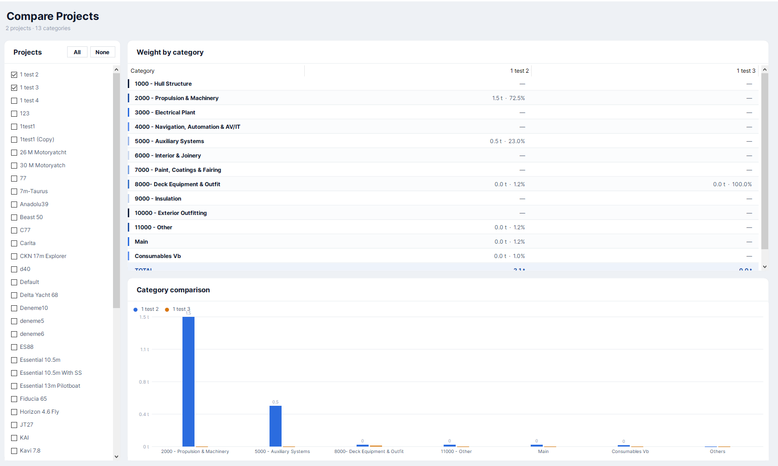Deselect projects with None button
The width and height of the screenshot is (778, 466).
tap(102, 52)
